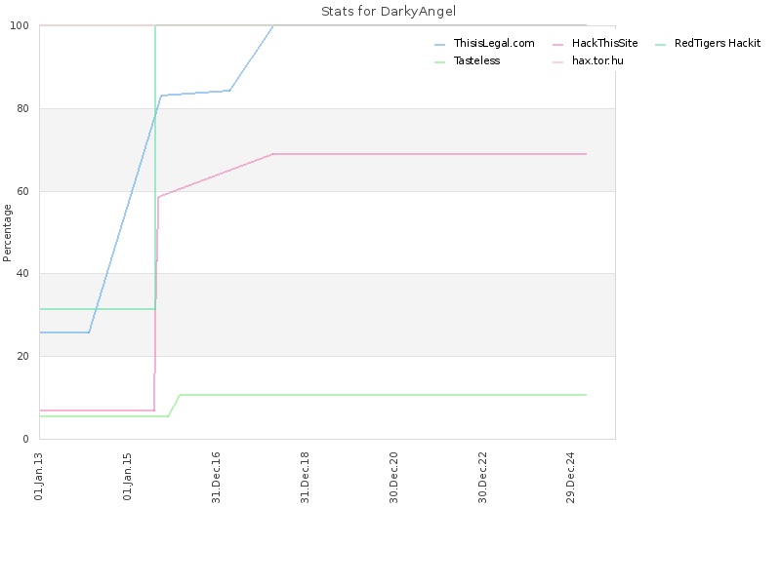Click the teal RedTigers Hackit color marker
Viewport: 781px width, 585px height.
[x=661, y=45]
